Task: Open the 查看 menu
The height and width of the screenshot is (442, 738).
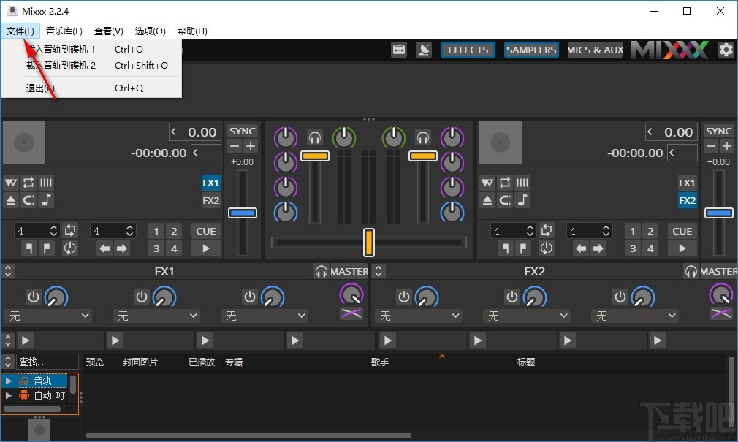Action: tap(108, 31)
